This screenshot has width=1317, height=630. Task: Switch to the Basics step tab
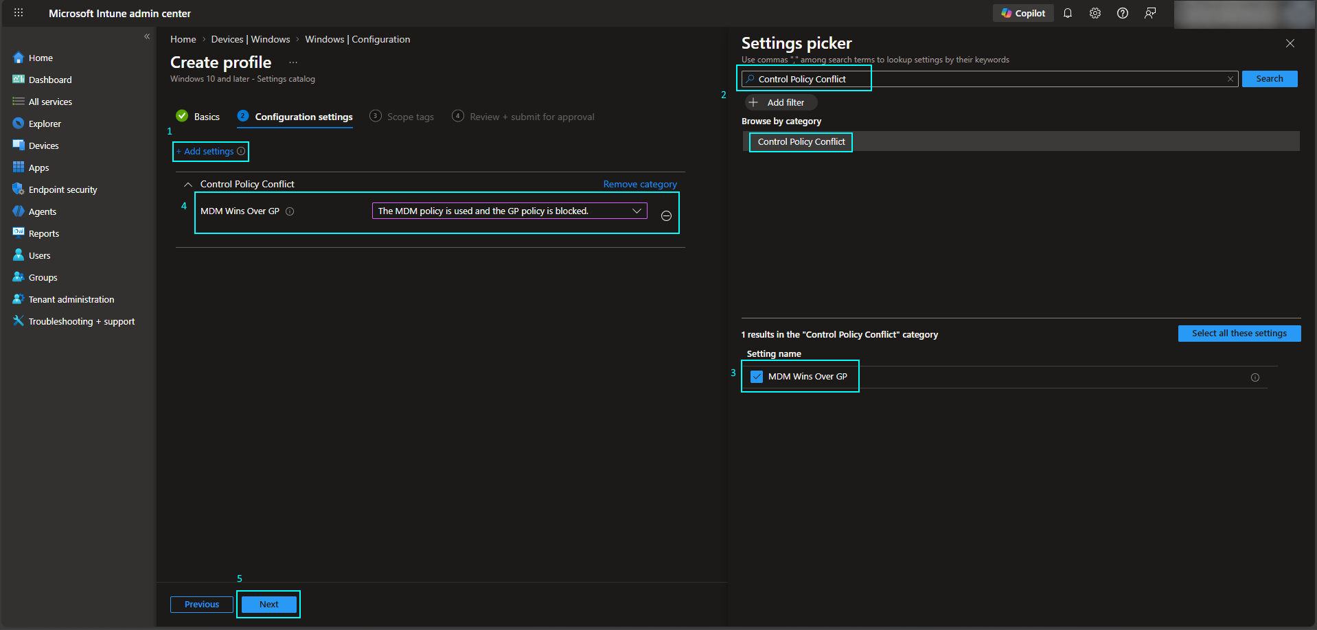tap(198, 117)
